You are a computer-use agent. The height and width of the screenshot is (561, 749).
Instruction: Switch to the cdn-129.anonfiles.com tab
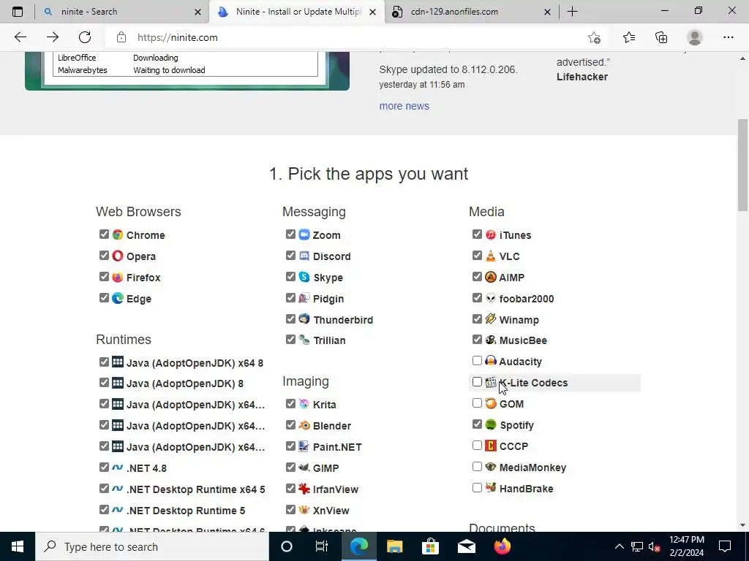click(x=470, y=12)
